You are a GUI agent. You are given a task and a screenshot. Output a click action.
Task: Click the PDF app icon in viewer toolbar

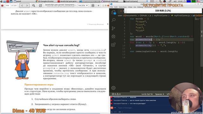pos(2,6)
